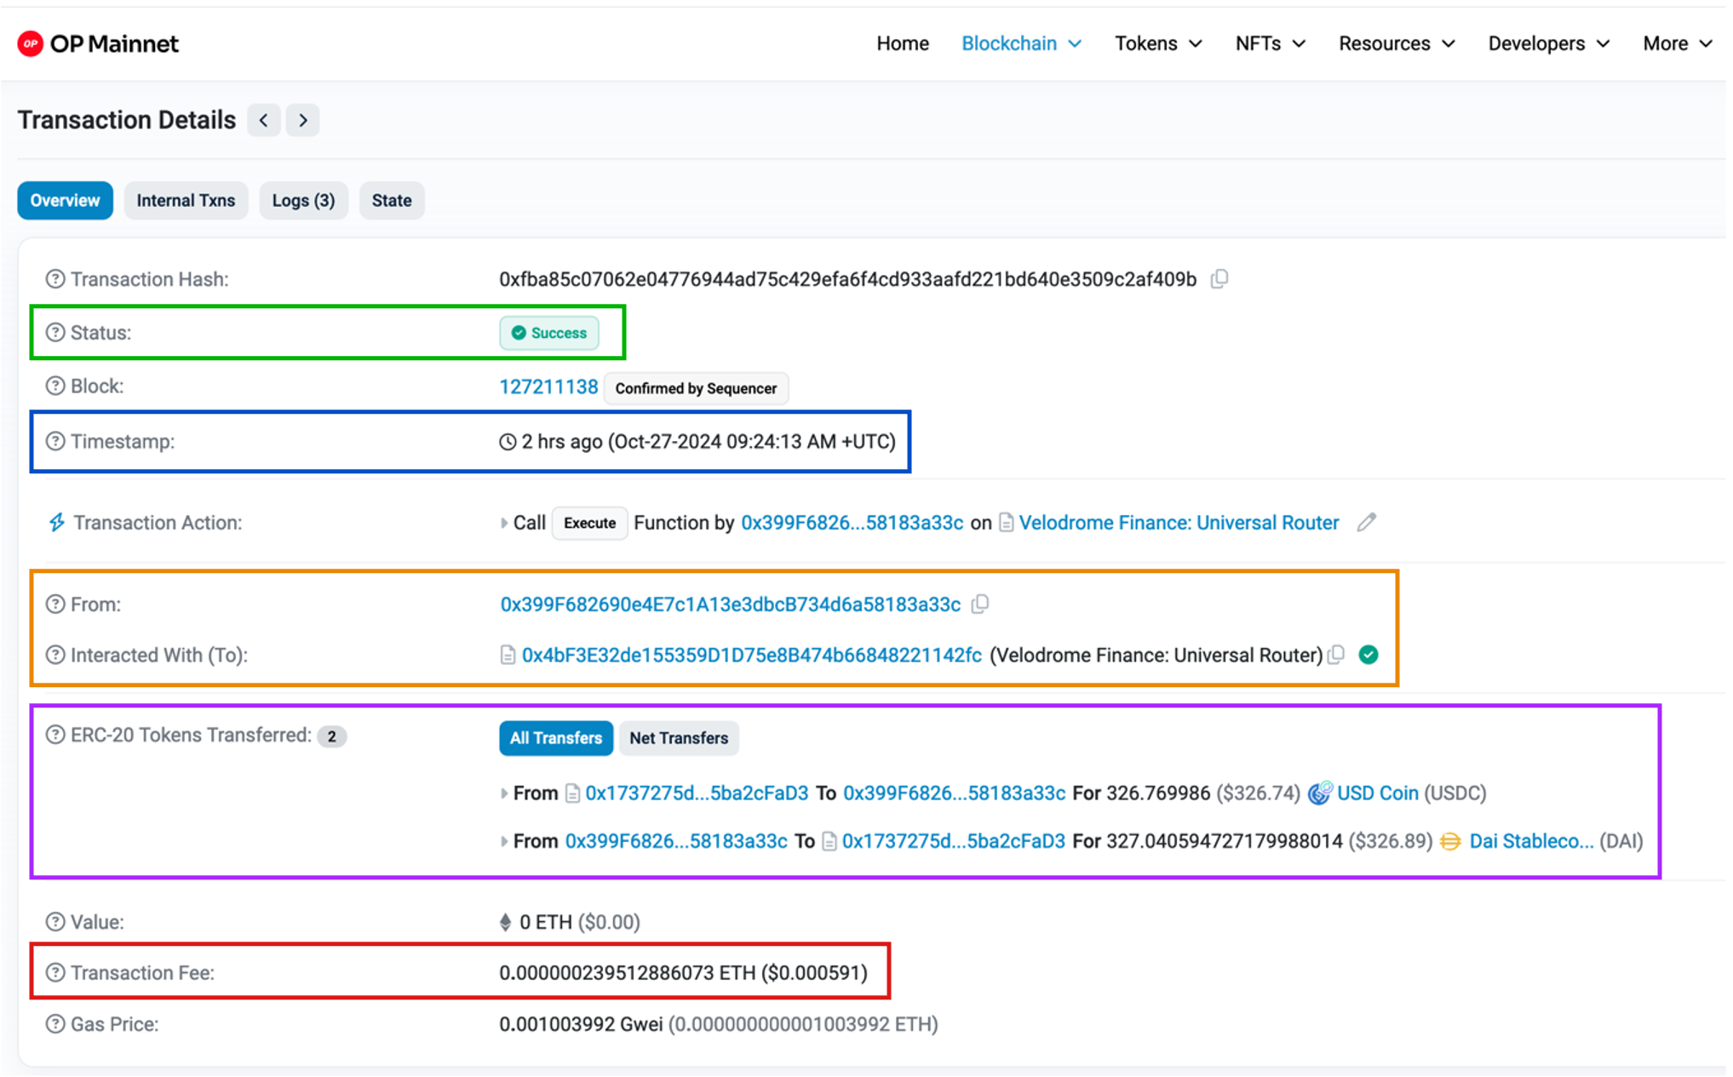Screen dimensions: 1733x1077
Task: Click the Confirmed by Sequencer badge
Action: (x=696, y=388)
